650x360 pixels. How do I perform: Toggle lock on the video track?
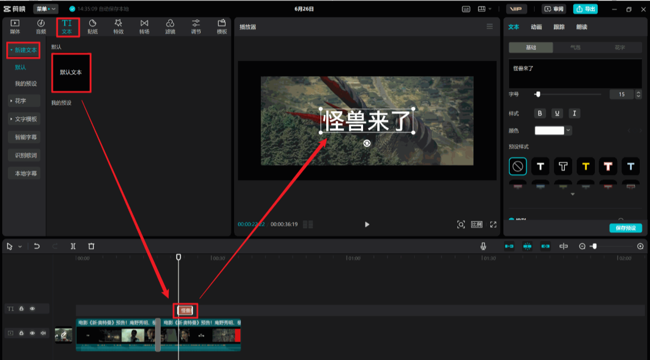[x=22, y=333]
